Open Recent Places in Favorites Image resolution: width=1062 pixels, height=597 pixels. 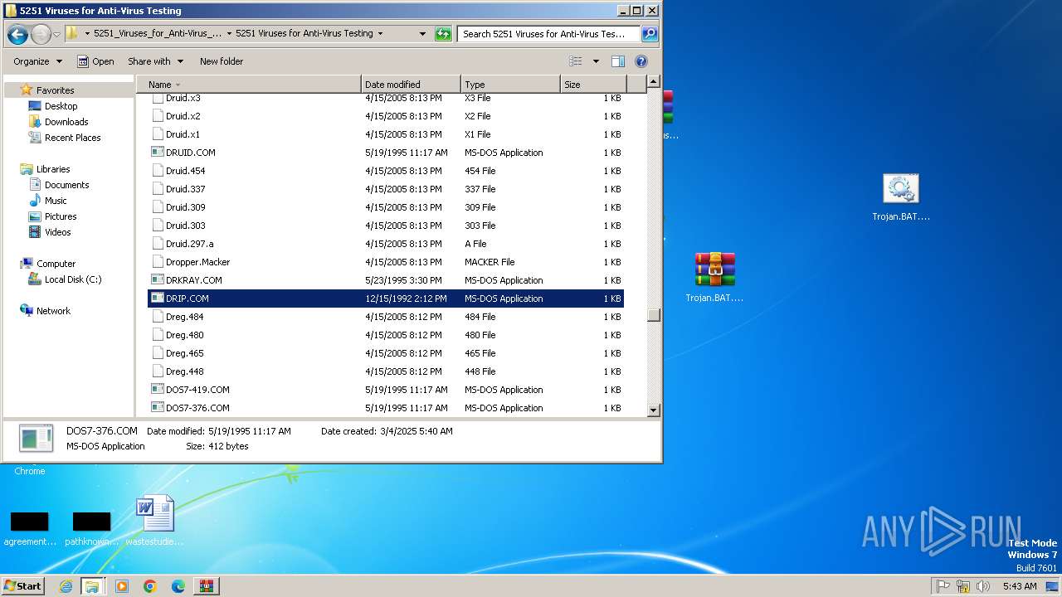click(72, 138)
